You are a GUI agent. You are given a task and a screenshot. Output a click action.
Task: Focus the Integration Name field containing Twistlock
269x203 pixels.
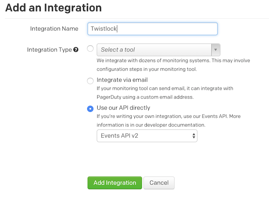(153, 29)
